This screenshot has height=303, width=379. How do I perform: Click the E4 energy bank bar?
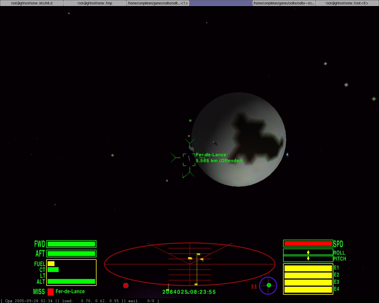click(x=308, y=290)
